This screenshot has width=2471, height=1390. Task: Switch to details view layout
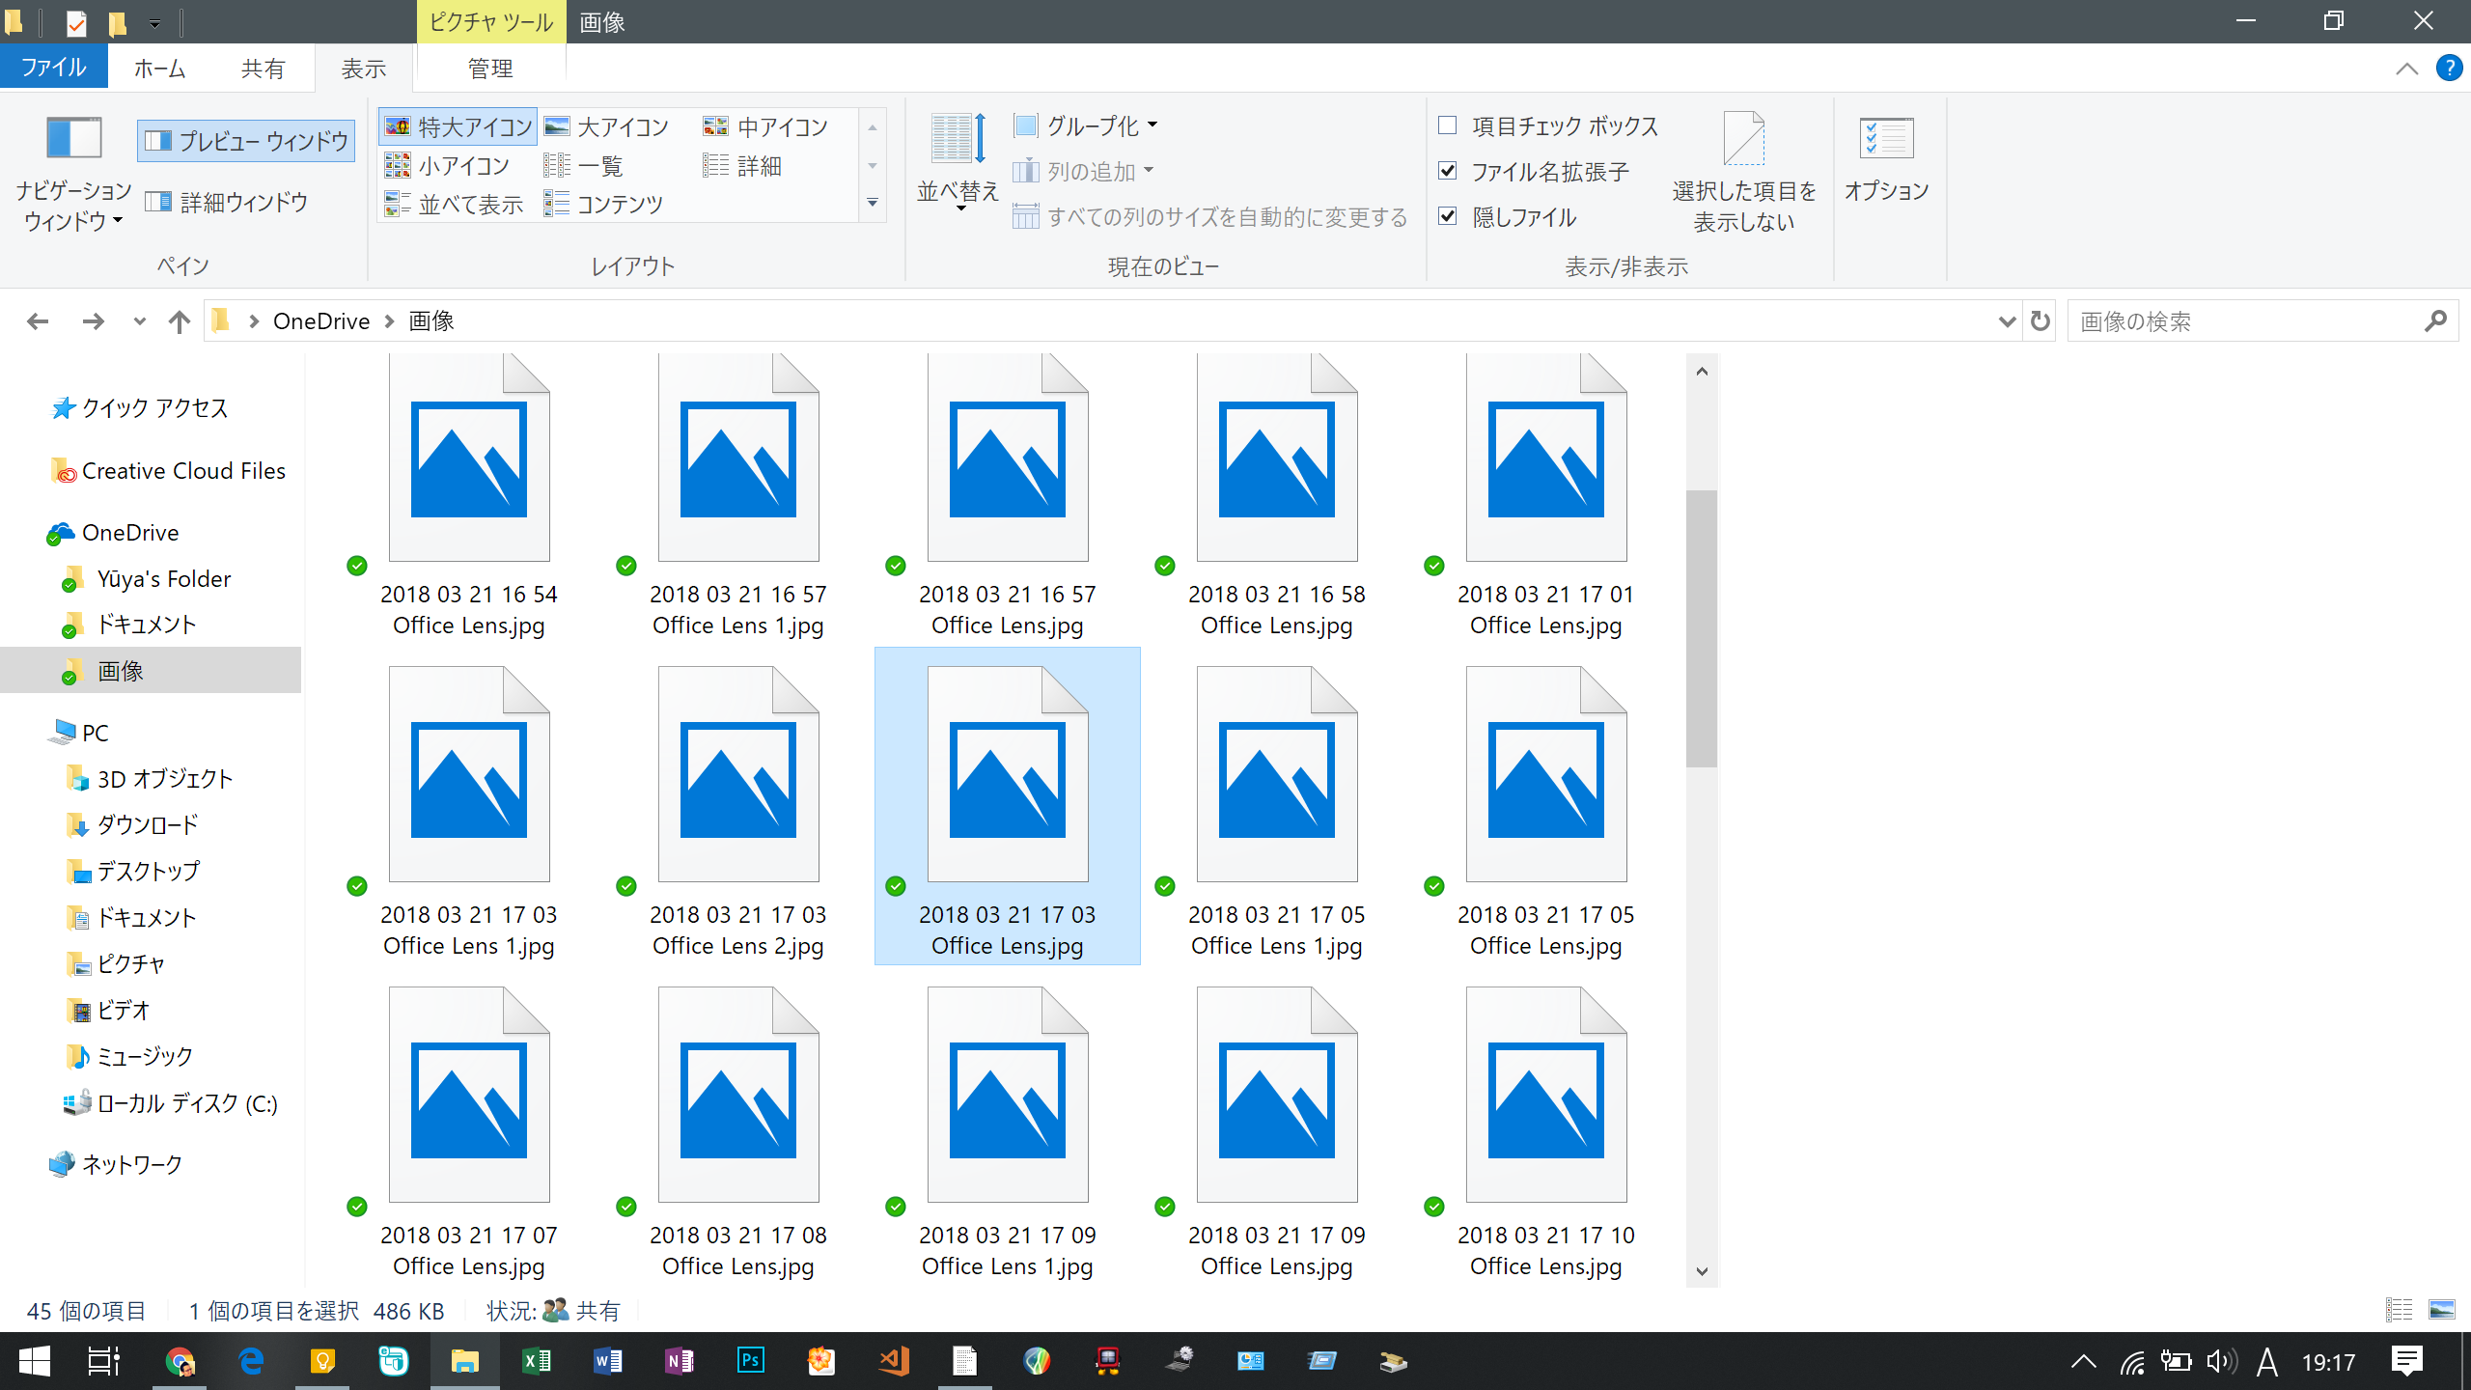[742, 166]
